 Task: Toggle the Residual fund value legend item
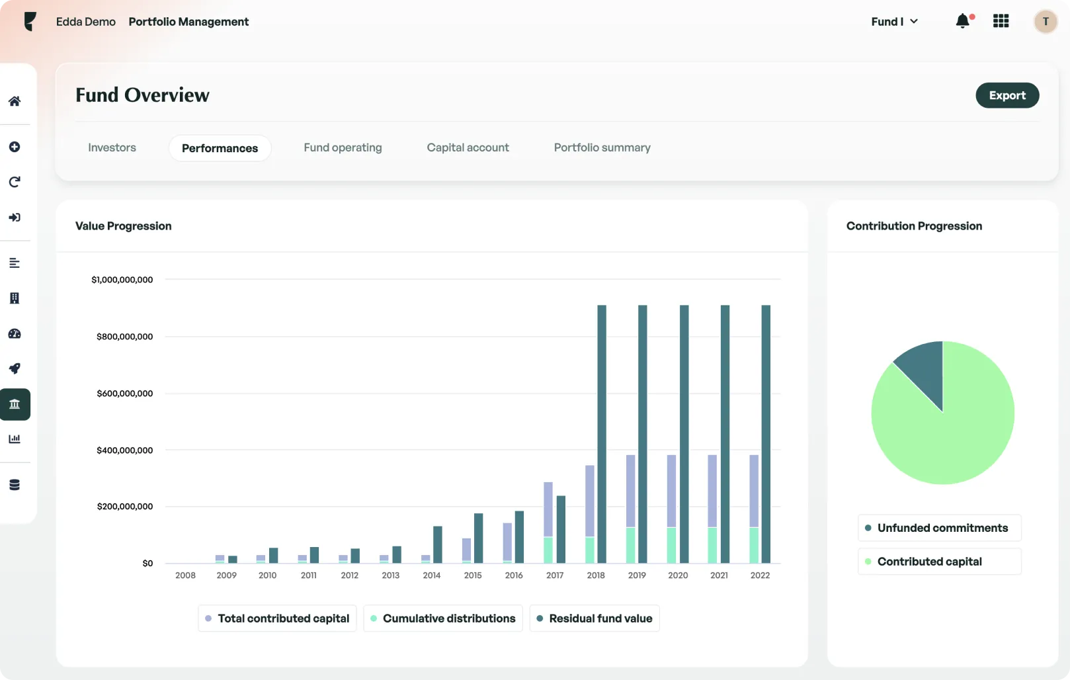(594, 618)
